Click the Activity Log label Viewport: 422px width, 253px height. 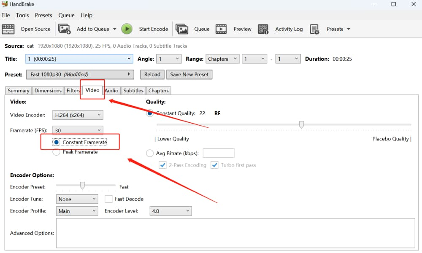pyautogui.click(x=289, y=29)
